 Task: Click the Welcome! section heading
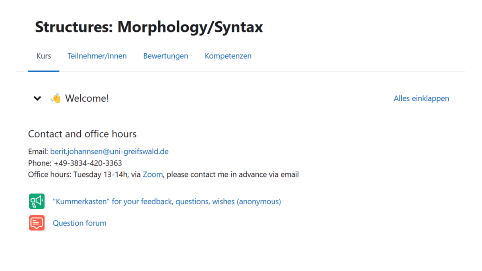(x=87, y=98)
